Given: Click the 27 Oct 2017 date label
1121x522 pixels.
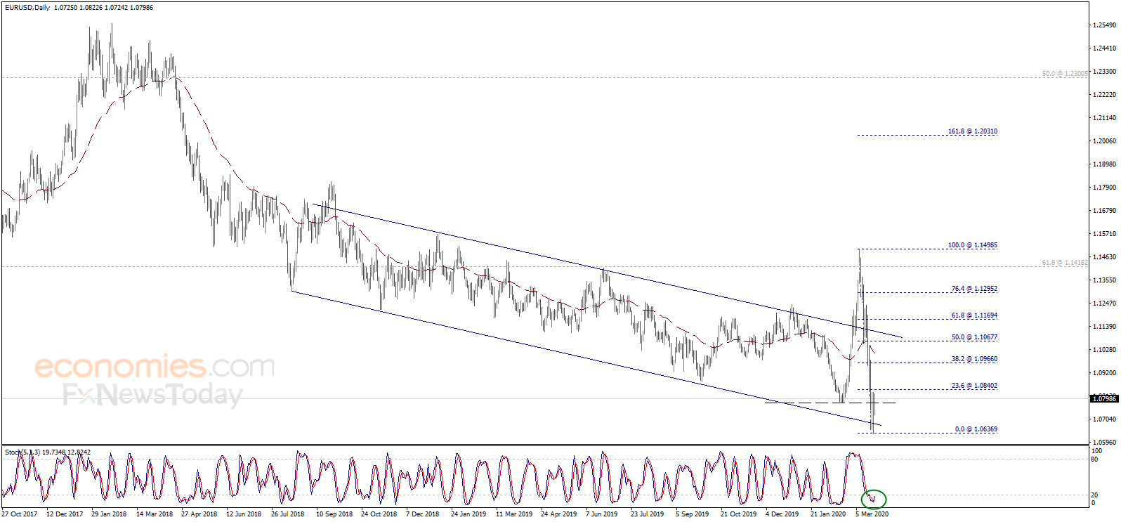Looking at the screenshot, I should pyautogui.click(x=20, y=514).
